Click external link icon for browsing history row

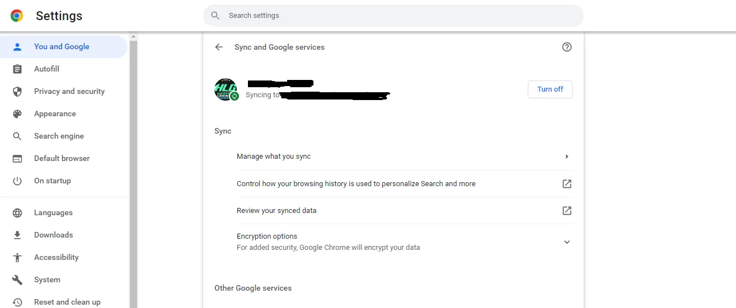[567, 184]
